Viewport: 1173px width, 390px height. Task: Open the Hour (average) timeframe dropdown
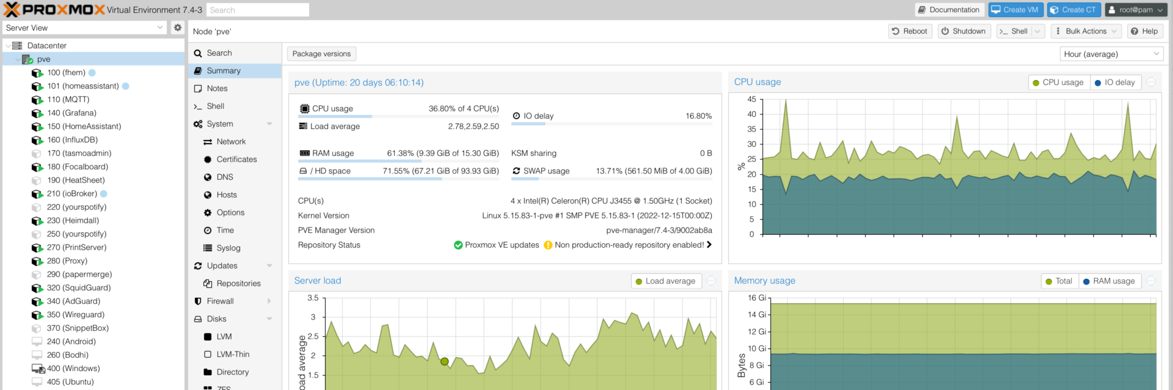1111,54
